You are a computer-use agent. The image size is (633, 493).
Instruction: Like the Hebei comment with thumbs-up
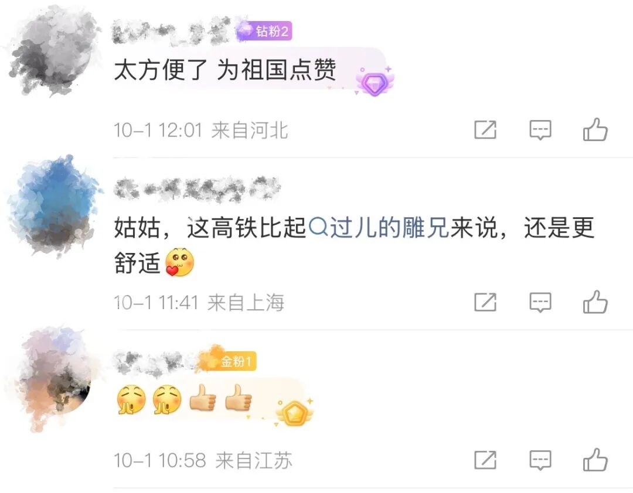coord(595,129)
